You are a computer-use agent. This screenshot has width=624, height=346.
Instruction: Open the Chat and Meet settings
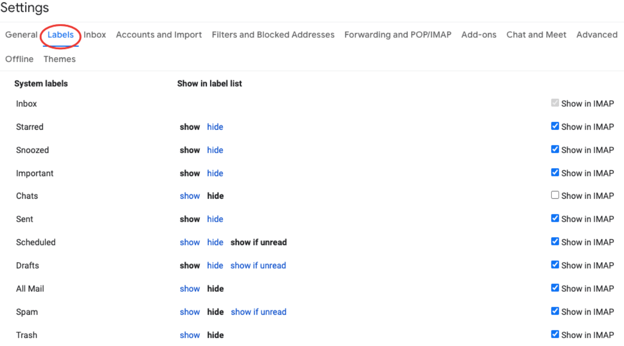point(536,35)
